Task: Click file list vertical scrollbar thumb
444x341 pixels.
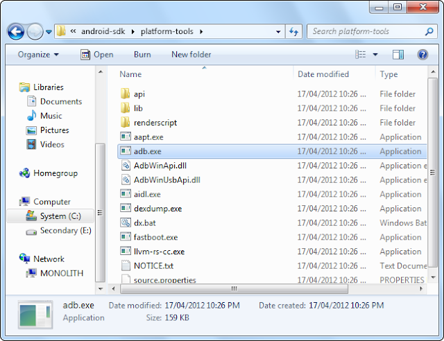Action: [432, 173]
